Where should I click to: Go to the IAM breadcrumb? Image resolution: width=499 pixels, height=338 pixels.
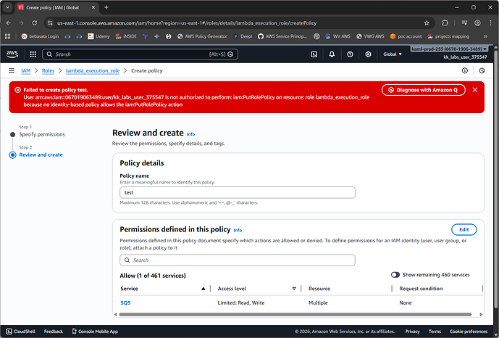pyautogui.click(x=26, y=71)
